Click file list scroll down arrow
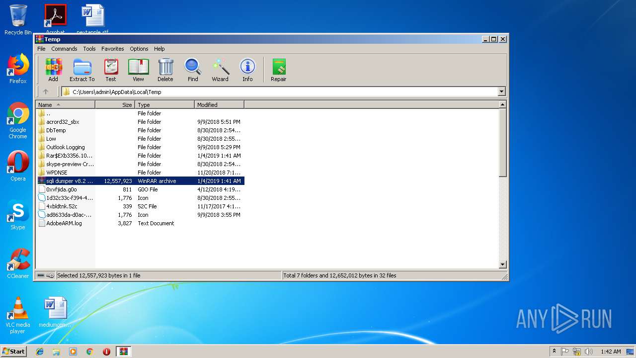This screenshot has height=358, width=636. coord(503,265)
